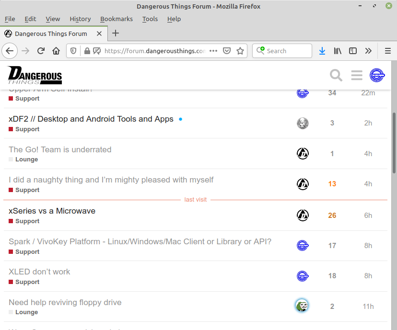Close the Dangerous Things Forum tab

[x=99, y=34]
